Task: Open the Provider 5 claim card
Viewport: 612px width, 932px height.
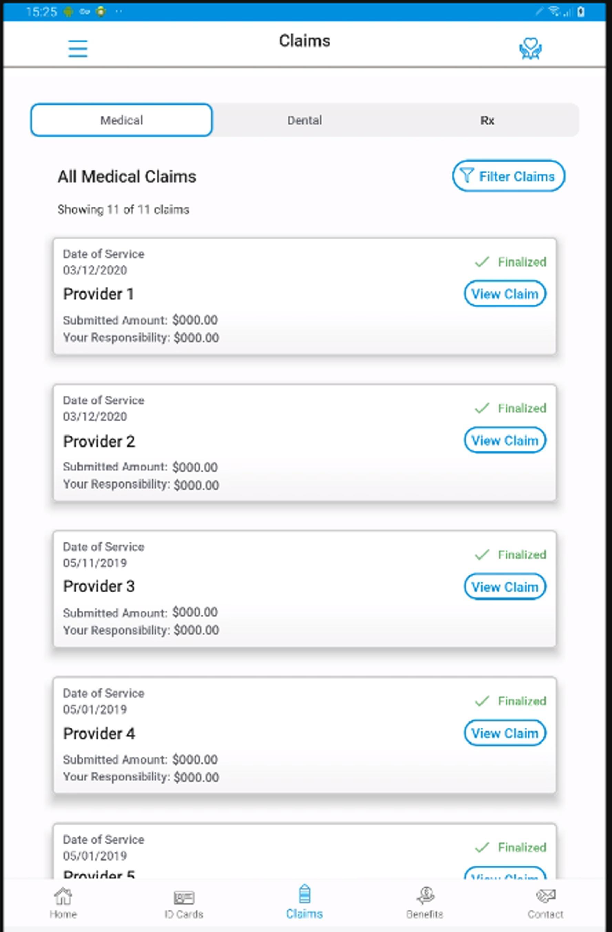Action: pyautogui.click(x=304, y=851)
